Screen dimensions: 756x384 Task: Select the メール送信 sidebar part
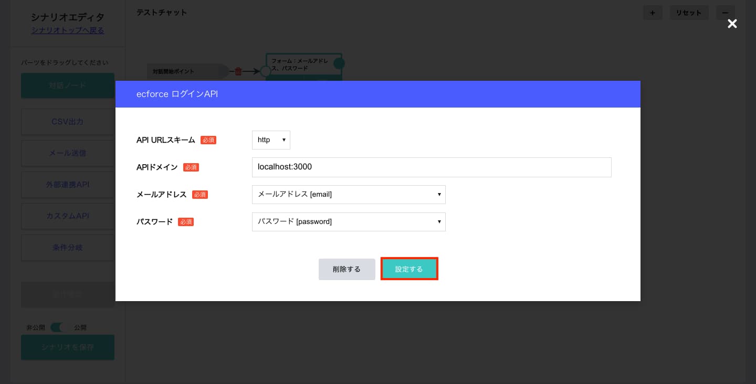tap(68, 153)
